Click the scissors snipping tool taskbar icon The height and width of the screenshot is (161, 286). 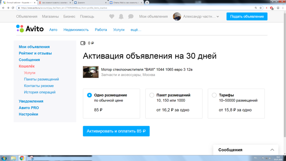pos(31,158)
